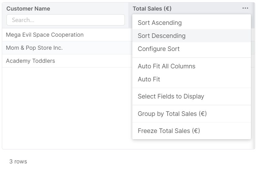Select Sort Descending in the dropdown menu
This screenshot has width=259, height=169.
[x=161, y=36]
